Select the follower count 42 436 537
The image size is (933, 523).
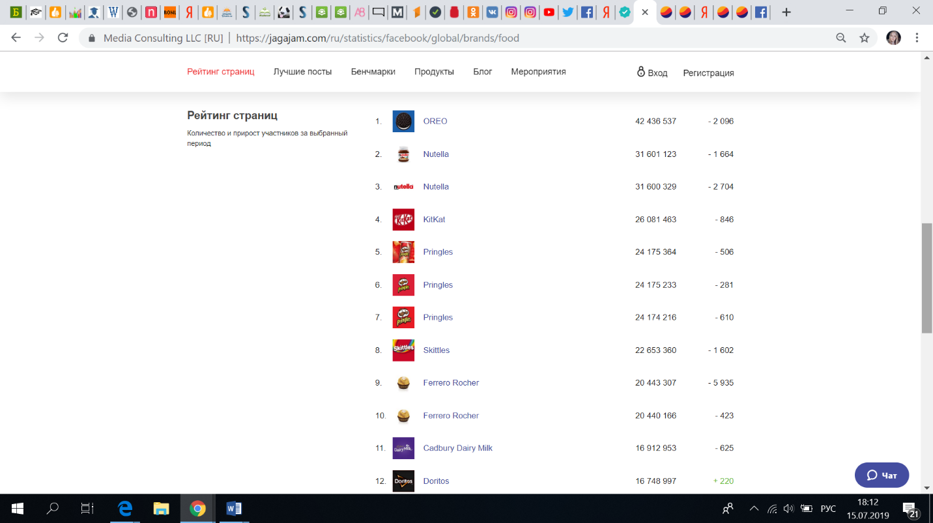tap(655, 121)
